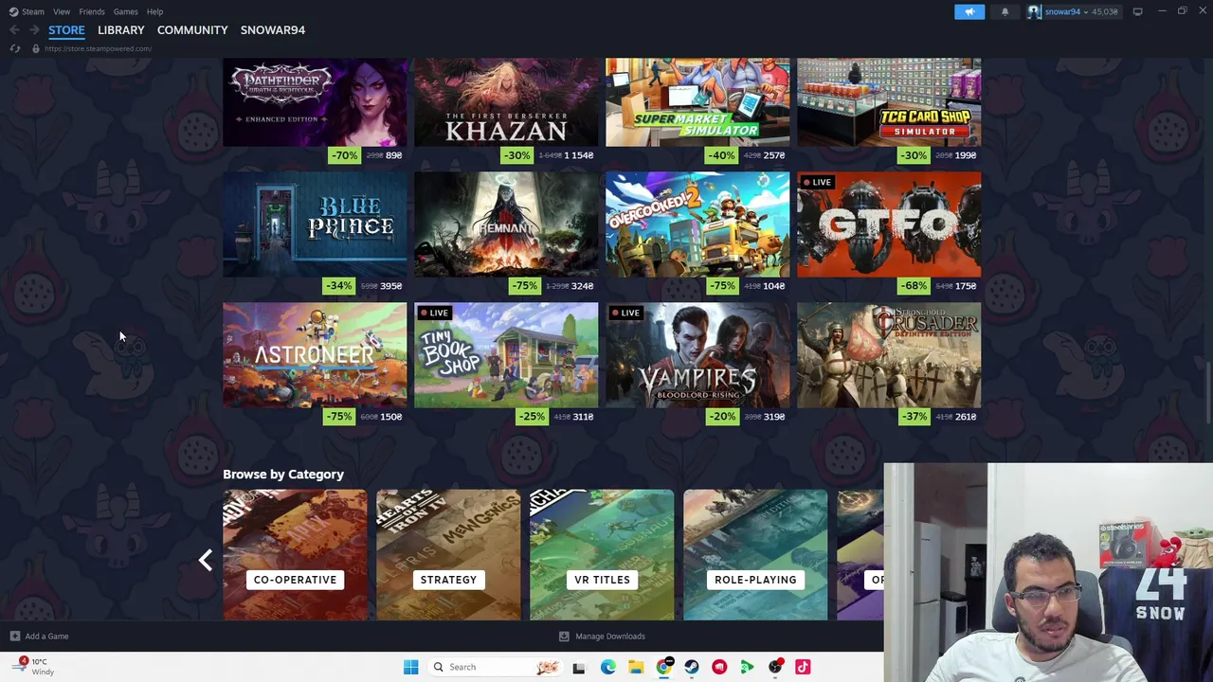Click the Add a Game button
The height and width of the screenshot is (682, 1213).
(39, 637)
